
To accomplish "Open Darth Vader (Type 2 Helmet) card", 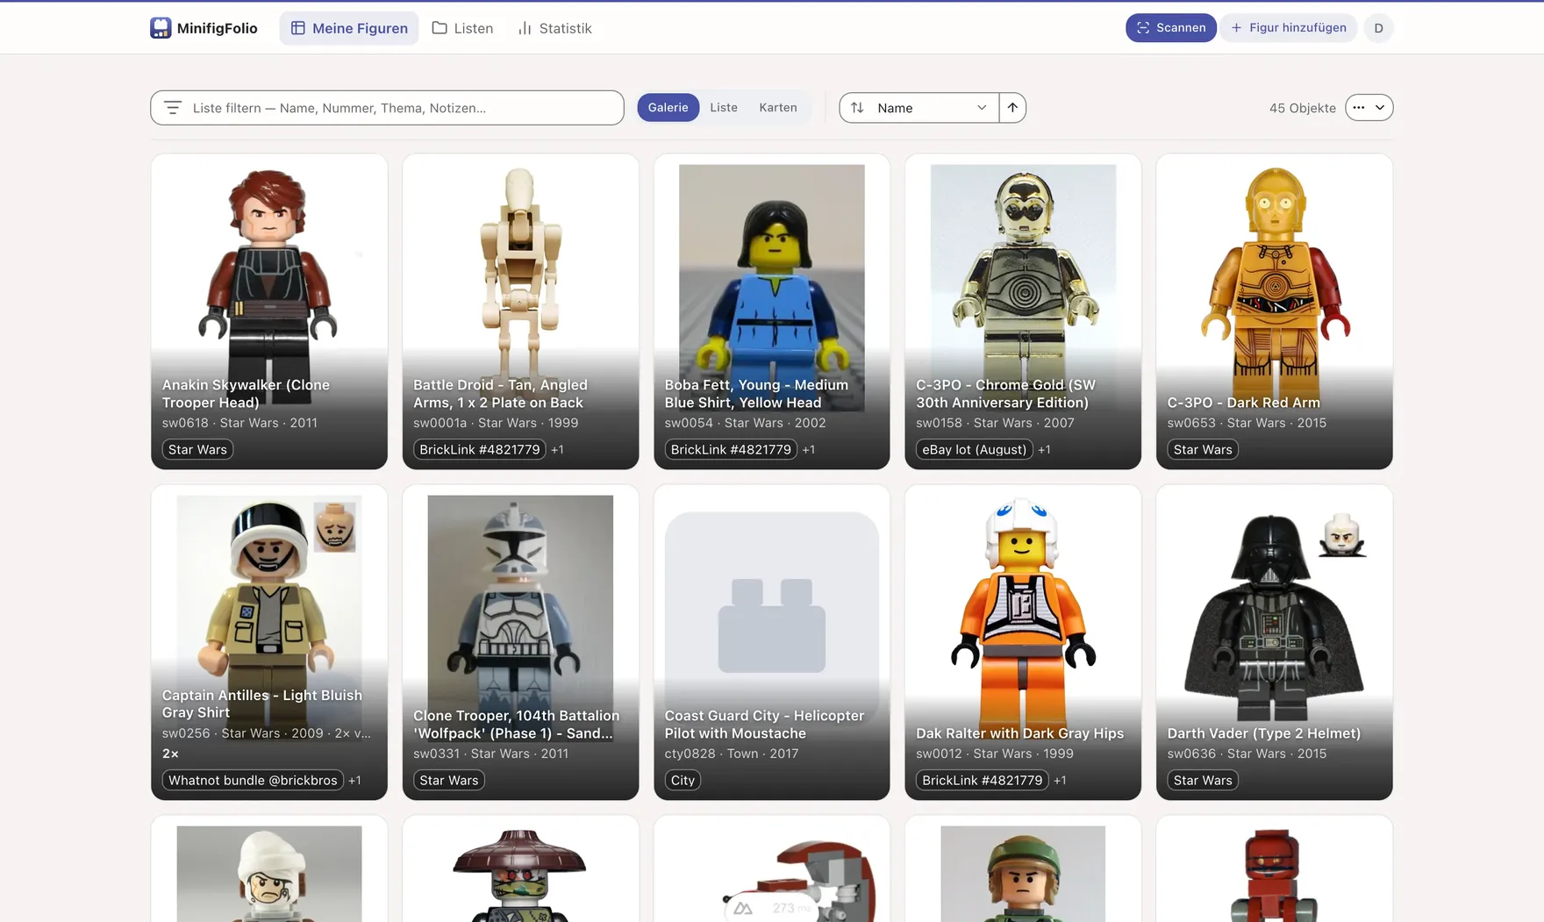I will pyautogui.click(x=1275, y=642).
